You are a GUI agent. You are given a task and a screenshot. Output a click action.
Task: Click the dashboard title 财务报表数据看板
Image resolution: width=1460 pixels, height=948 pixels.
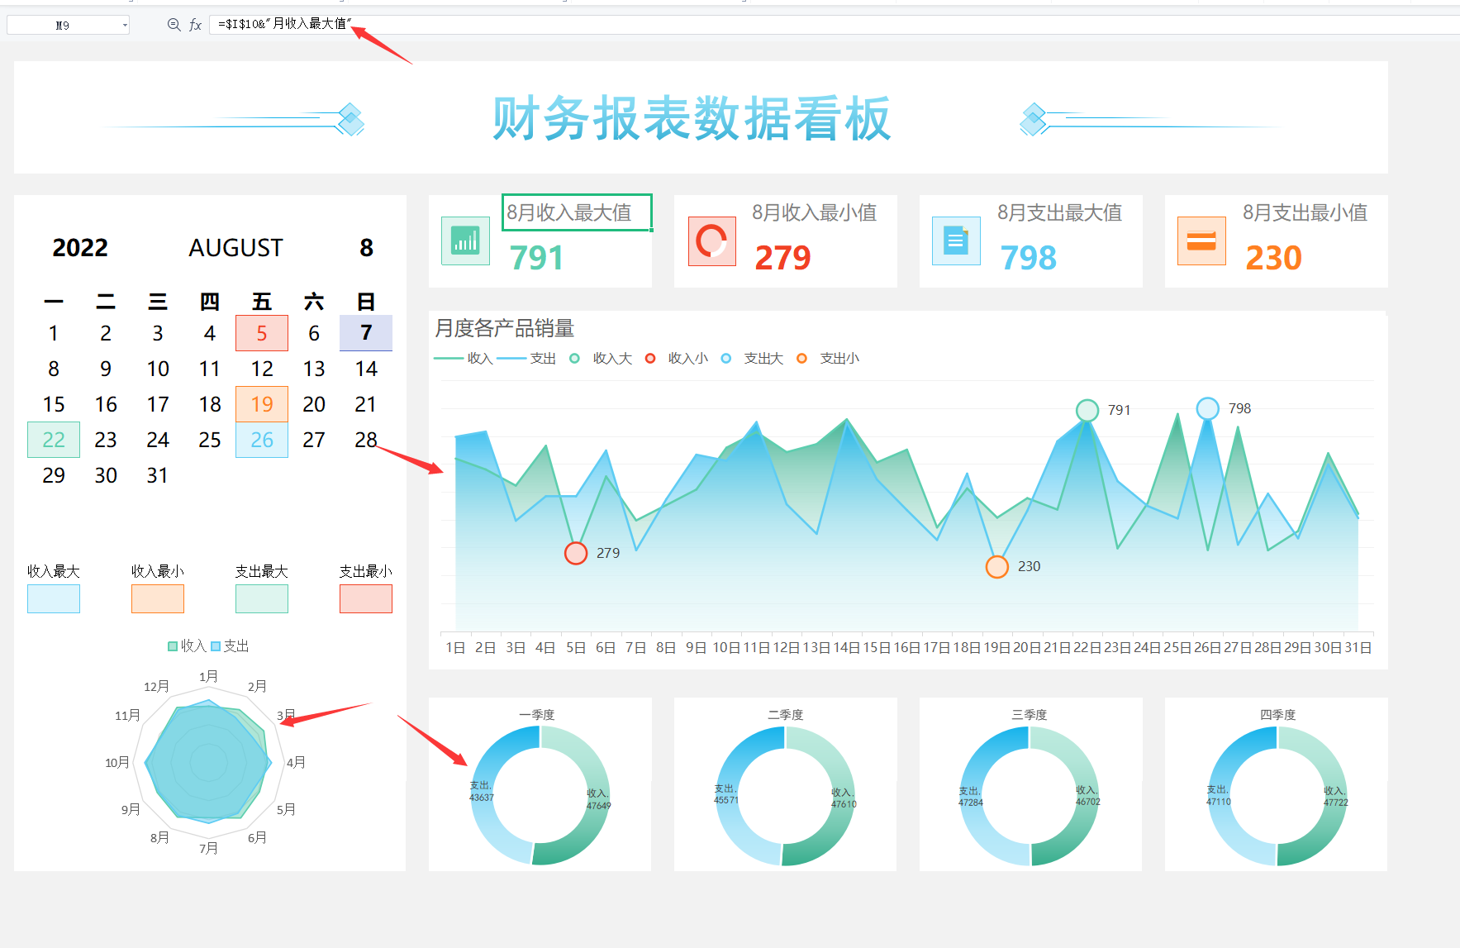(692, 118)
